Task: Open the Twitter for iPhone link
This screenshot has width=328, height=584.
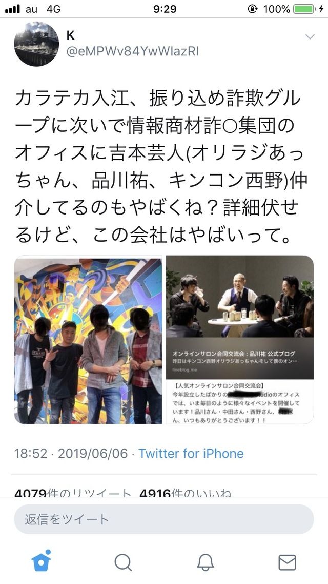Action: pyautogui.click(x=191, y=453)
